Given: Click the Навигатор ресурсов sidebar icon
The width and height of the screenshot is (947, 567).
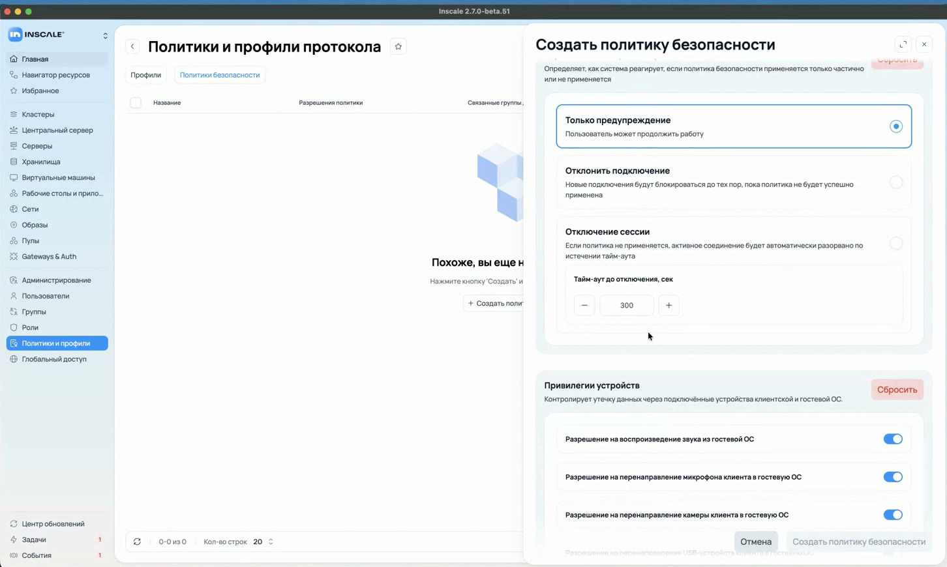Looking at the screenshot, I should (14, 75).
